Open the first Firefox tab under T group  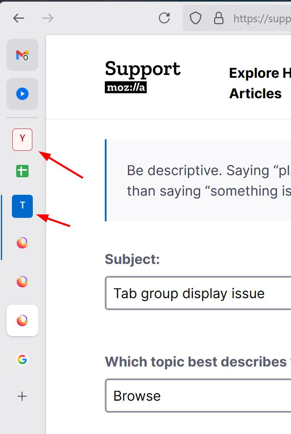22,243
